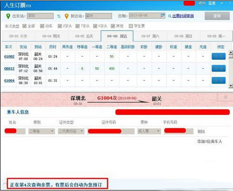Click the 日期 date input field
This screenshot has height=191, width=233.
147,16
